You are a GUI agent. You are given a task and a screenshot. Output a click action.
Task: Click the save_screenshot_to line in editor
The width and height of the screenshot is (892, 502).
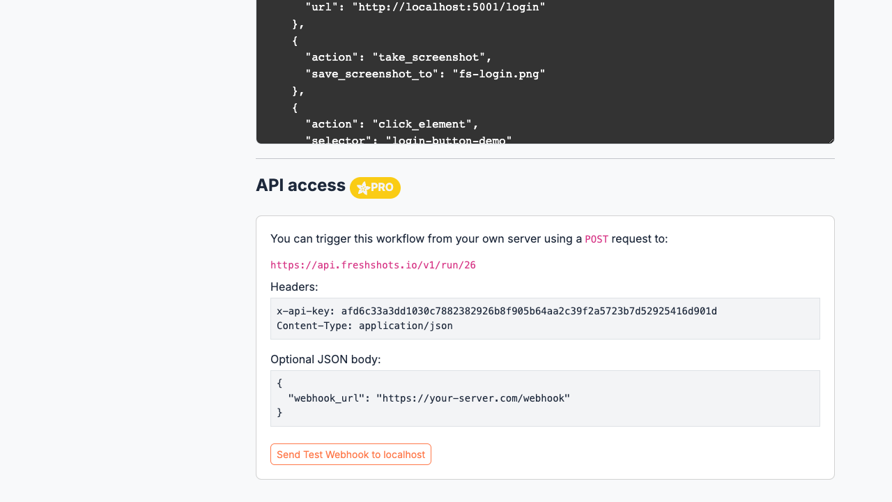[425, 74]
